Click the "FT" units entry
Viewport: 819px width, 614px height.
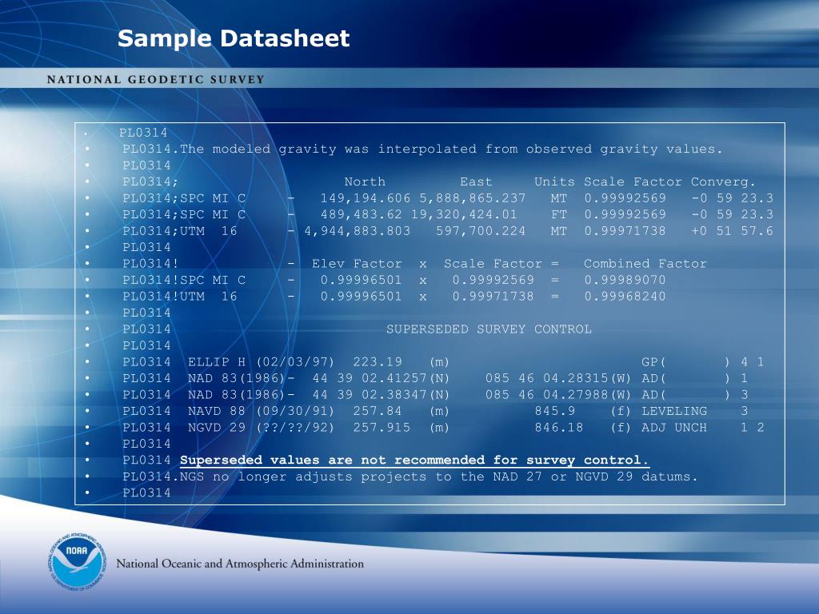(x=558, y=214)
